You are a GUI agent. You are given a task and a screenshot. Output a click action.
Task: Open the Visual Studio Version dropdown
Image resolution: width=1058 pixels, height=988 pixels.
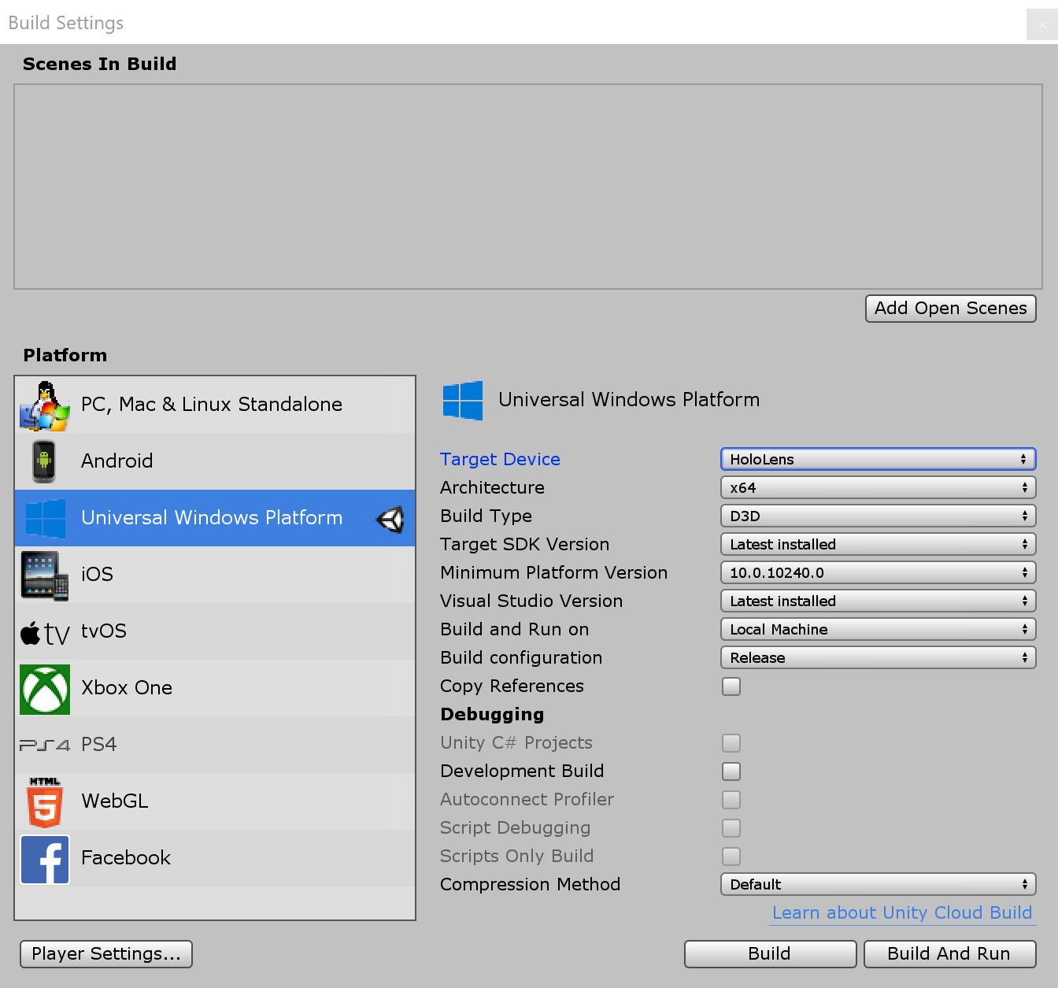coord(879,601)
